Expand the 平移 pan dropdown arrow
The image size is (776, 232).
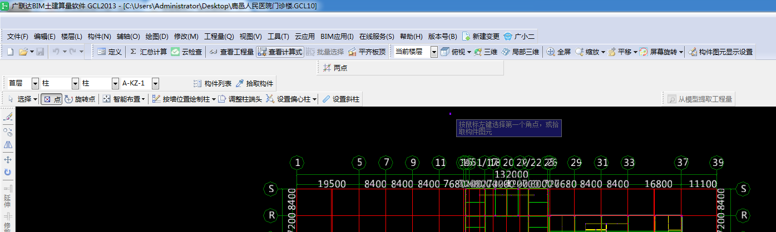coord(635,52)
